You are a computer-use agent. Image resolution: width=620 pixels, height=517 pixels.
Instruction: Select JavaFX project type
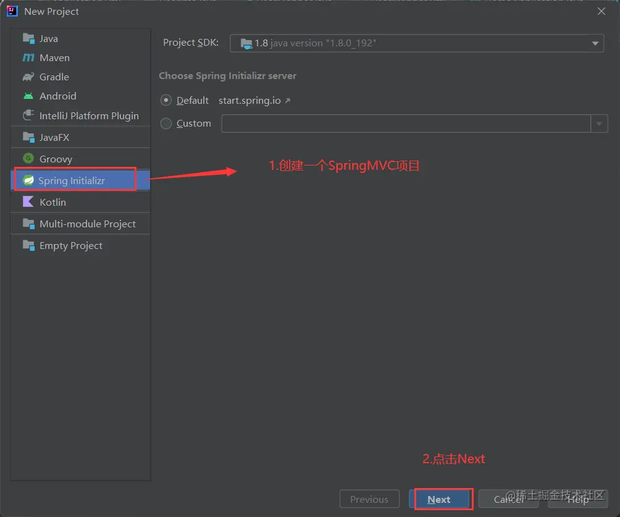pos(80,137)
